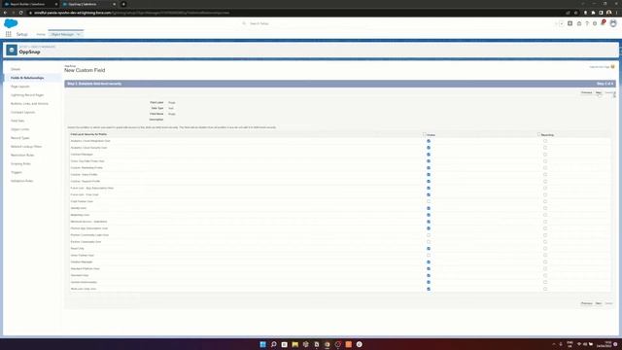Click the bottom Next button
This screenshot has height=350, width=622.
point(599,303)
